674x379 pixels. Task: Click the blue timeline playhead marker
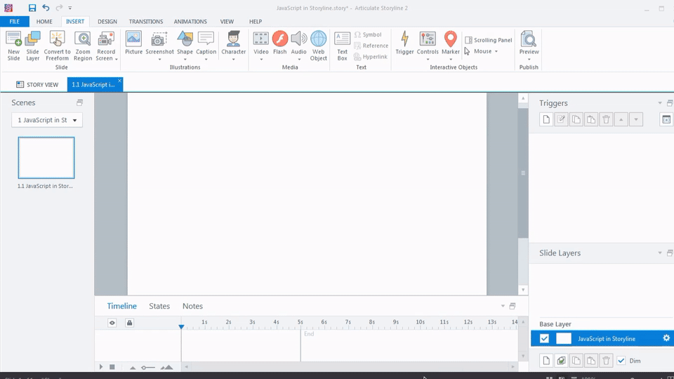pos(181,327)
